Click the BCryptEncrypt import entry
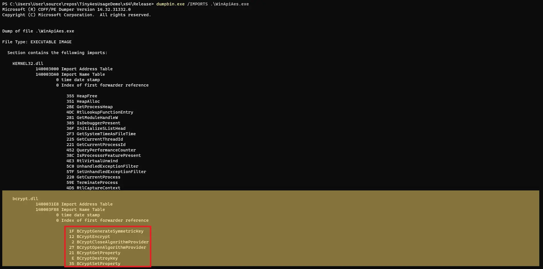Viewport: 543px width, 269px height. tap(90, 237)
